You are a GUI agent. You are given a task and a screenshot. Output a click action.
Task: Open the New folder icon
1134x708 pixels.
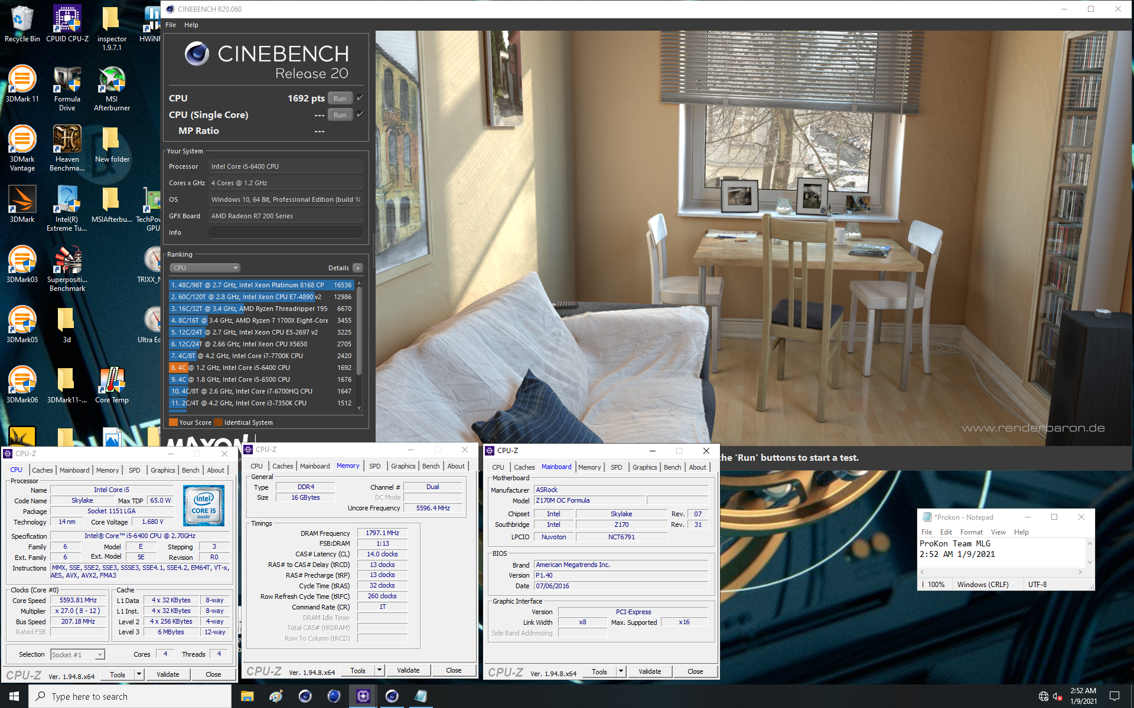112,144
